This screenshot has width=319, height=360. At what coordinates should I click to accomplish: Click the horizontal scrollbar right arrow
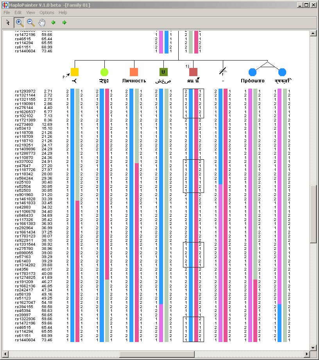click(x=307, y=354)
